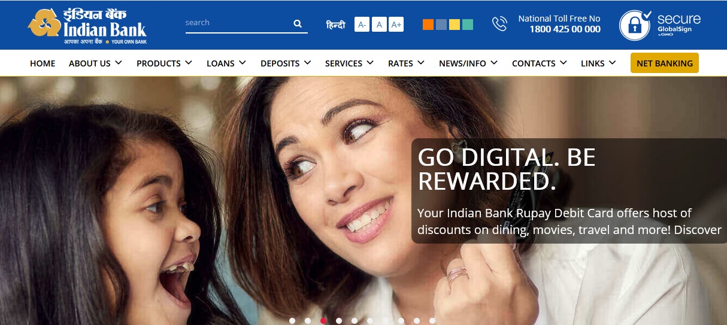Select the last carousel slide dot
727x325 pixels.
tap(432, 321)
